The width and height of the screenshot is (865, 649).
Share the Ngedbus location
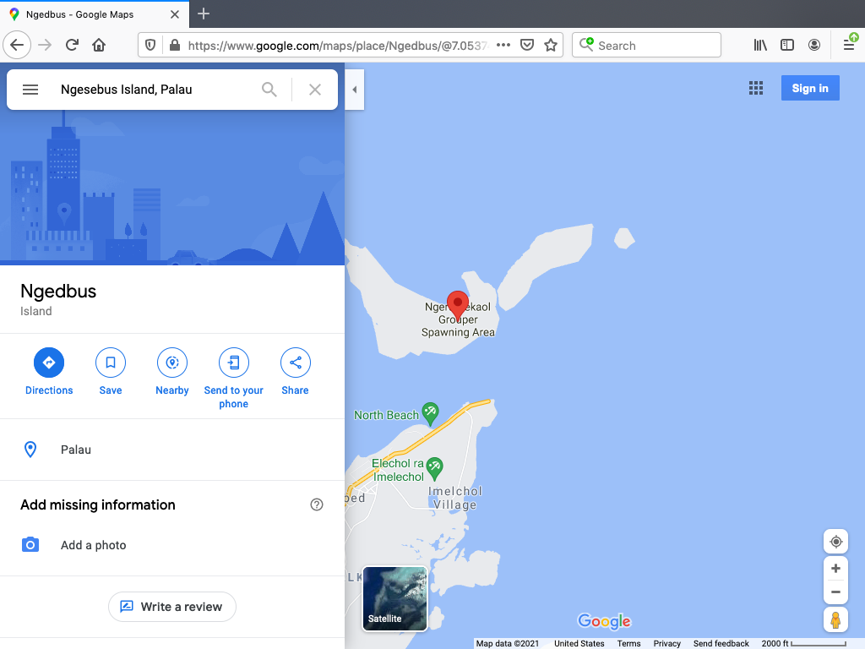click(x=296, y=363)
